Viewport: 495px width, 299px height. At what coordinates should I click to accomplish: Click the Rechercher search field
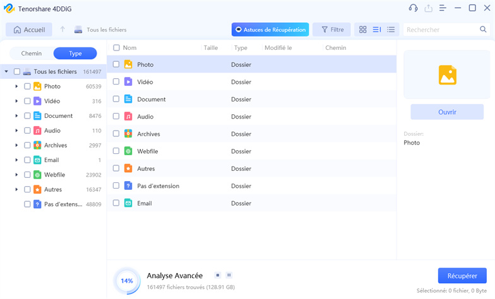[441, 30]
